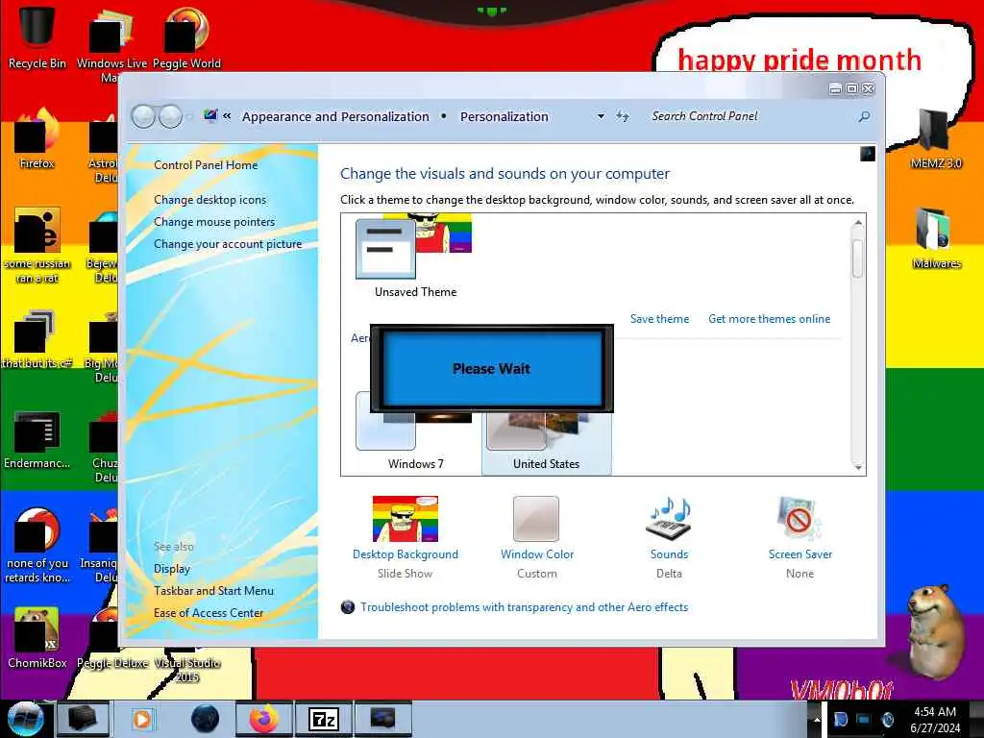Click the Personalization breadcrumb
The image size is (984, 738).
pos(504,116)
